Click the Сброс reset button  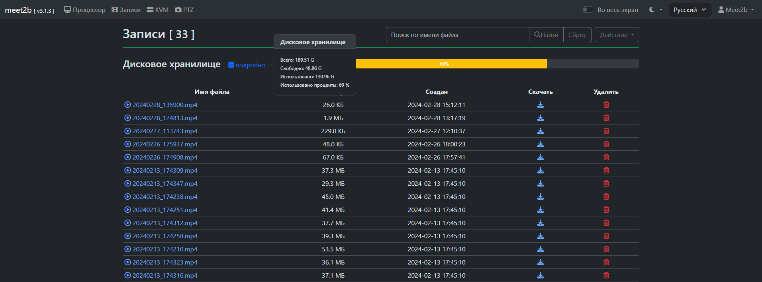tap(577, 35)
